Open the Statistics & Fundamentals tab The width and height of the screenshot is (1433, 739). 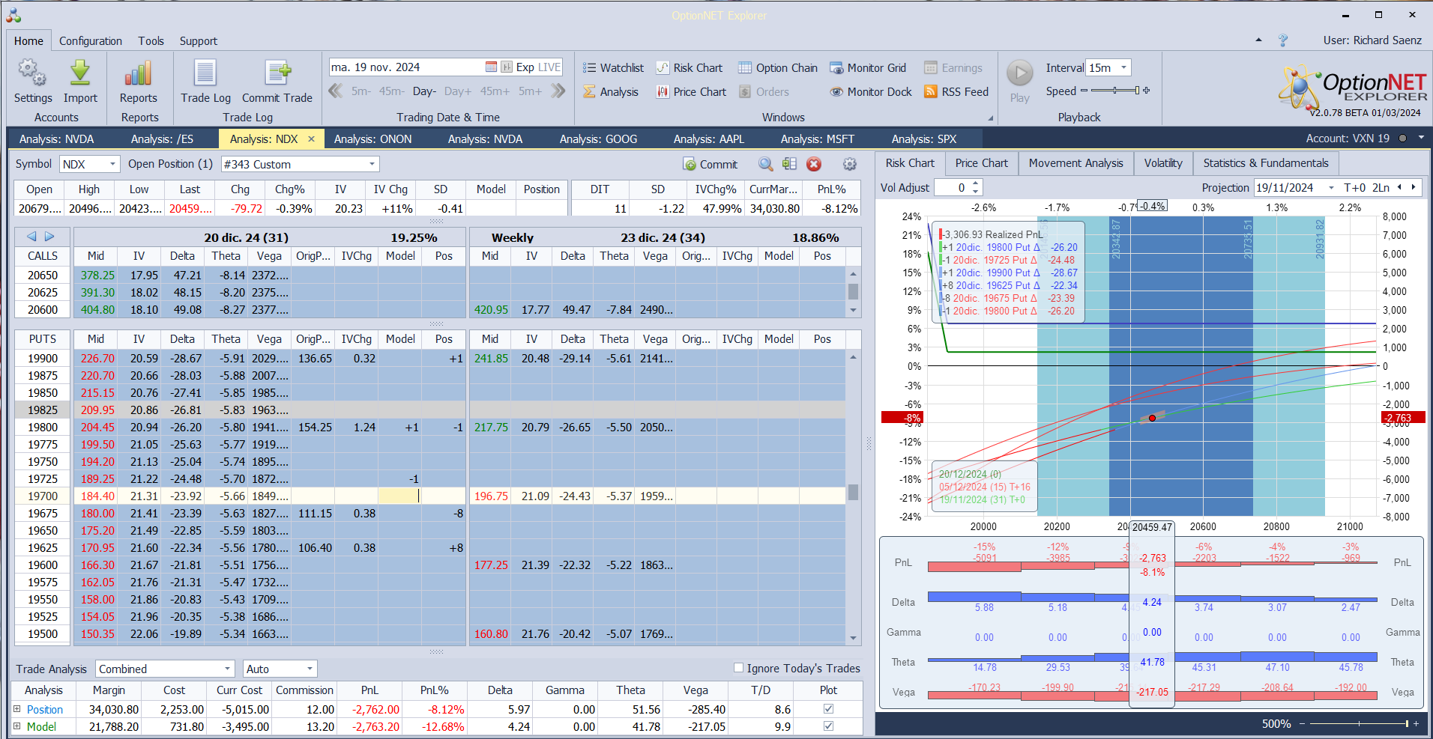point(1265,163)
